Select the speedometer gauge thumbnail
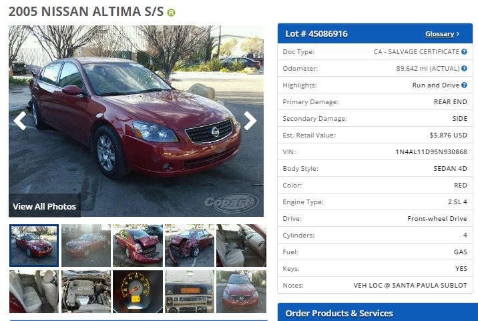 pos(138,292)
